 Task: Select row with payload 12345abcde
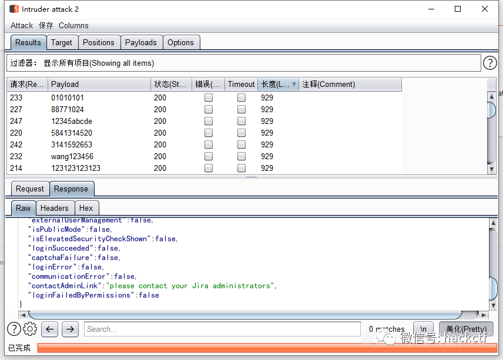(x=204, y=121)
